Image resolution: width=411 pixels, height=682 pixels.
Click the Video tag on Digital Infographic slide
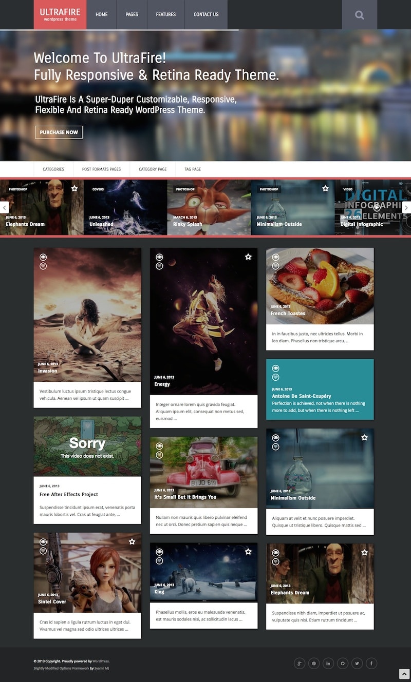pyautogui.click(x=348, y=189)
